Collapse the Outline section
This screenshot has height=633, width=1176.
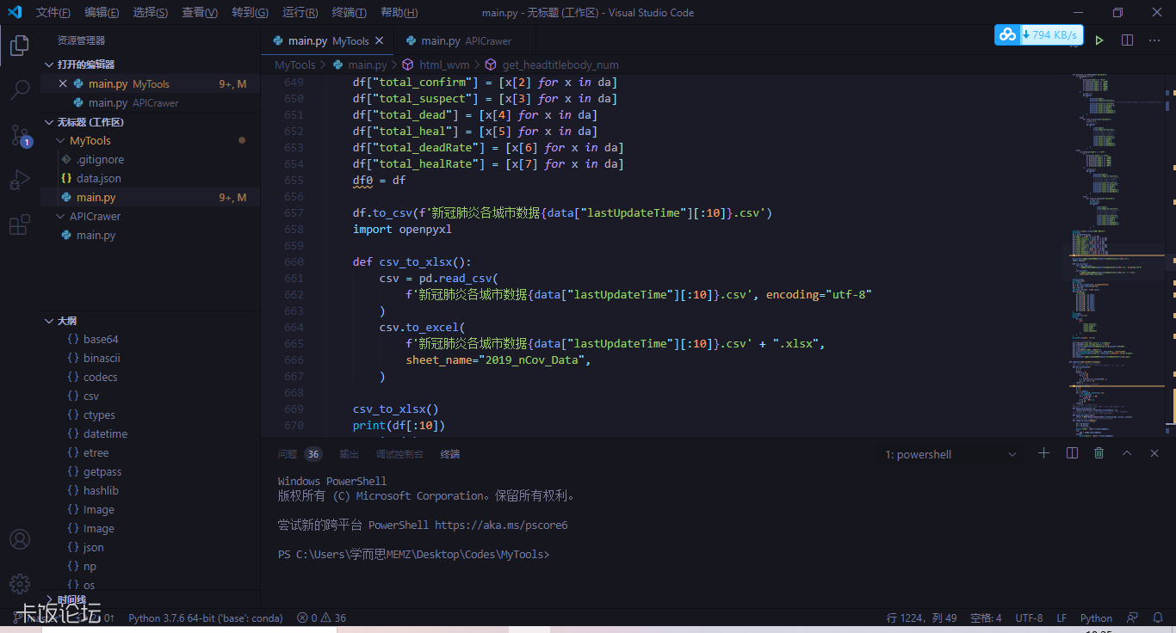(150, 321)
